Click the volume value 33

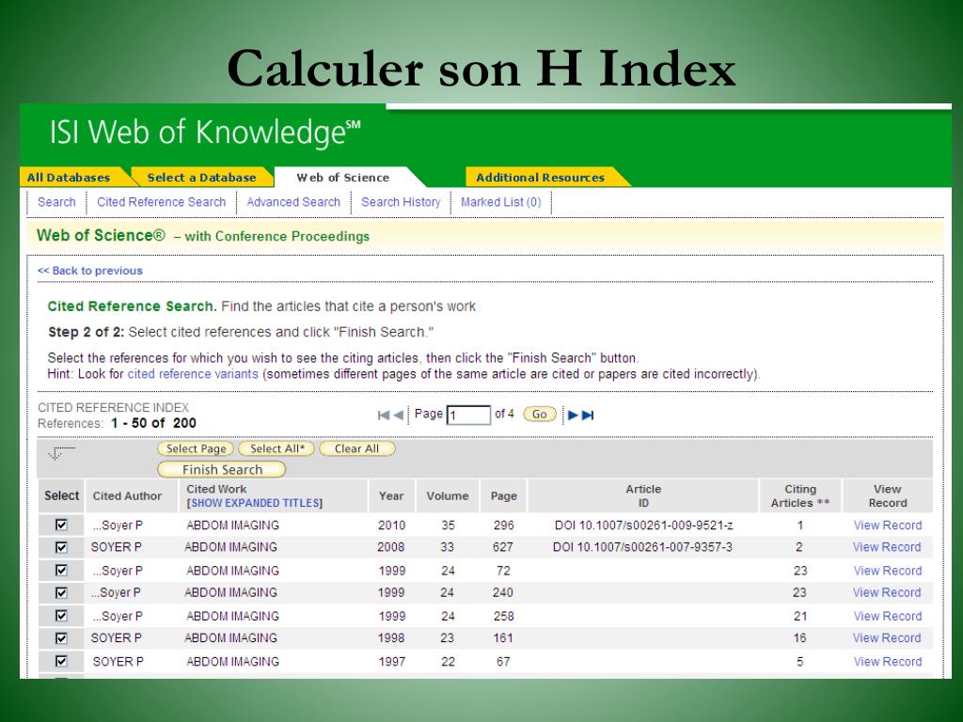[447, 547]
